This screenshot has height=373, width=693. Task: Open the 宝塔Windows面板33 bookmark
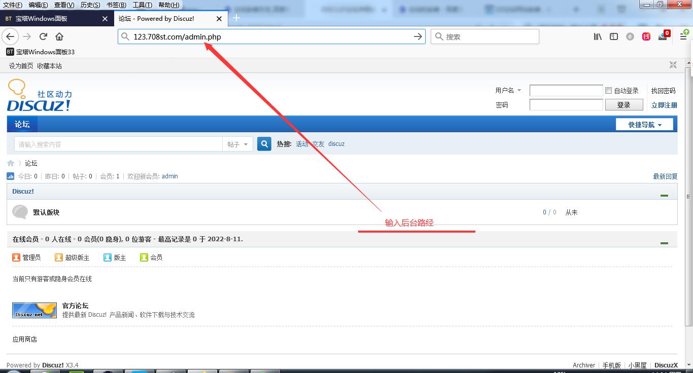(41, 52)
